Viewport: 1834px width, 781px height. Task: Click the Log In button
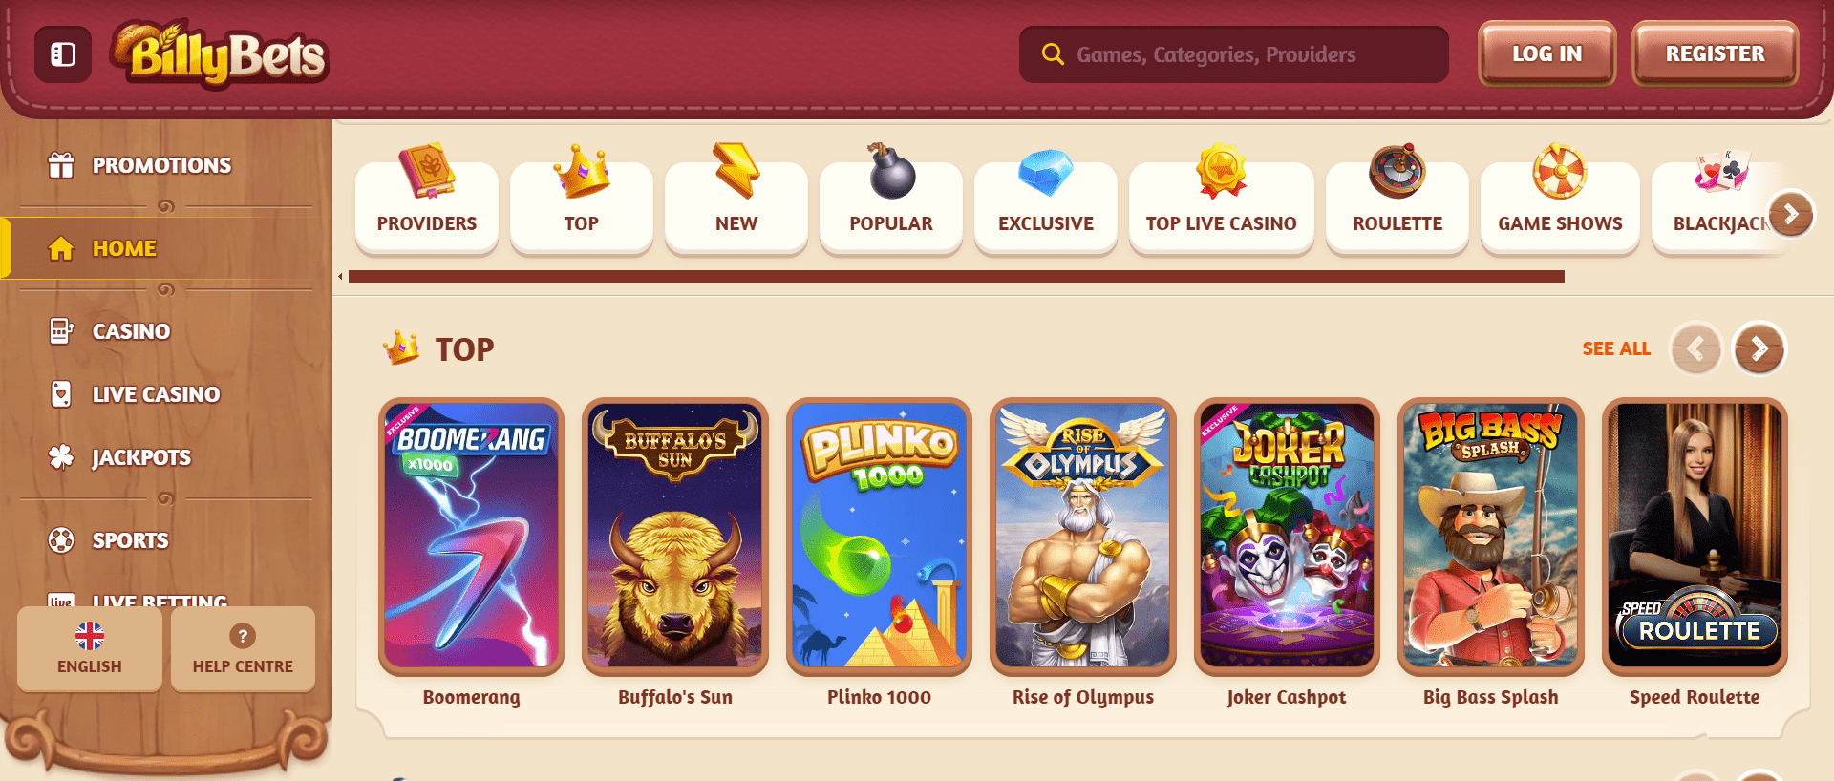tap(1546, 53)
